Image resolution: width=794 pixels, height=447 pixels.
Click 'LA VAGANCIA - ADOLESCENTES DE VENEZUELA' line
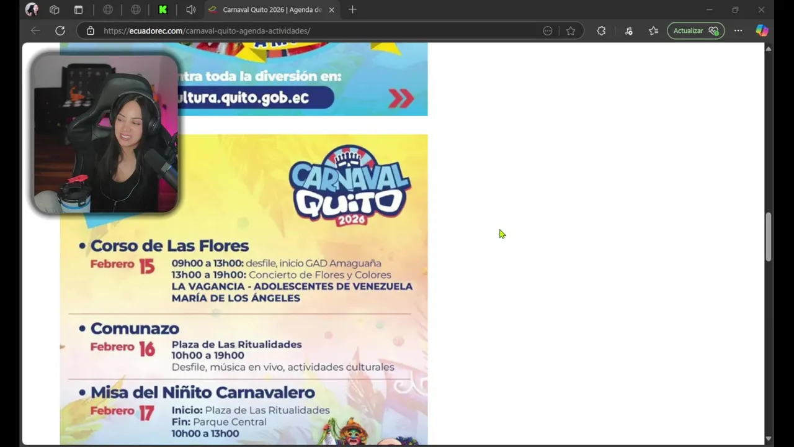[292, 286]
